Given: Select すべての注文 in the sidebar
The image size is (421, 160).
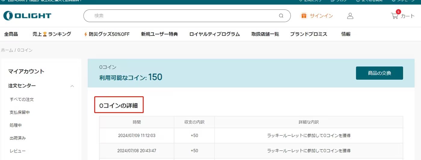Looking at the screenshot, I should pyautogui.click(x=22, y=99).
